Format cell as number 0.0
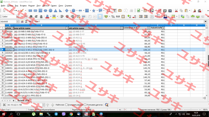This screenshot has height=117, width=209. pyautogui.click(x=118, y=16)
